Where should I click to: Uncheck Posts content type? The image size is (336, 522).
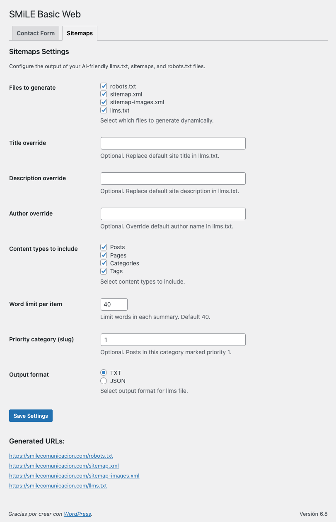(x=104, y=247)
